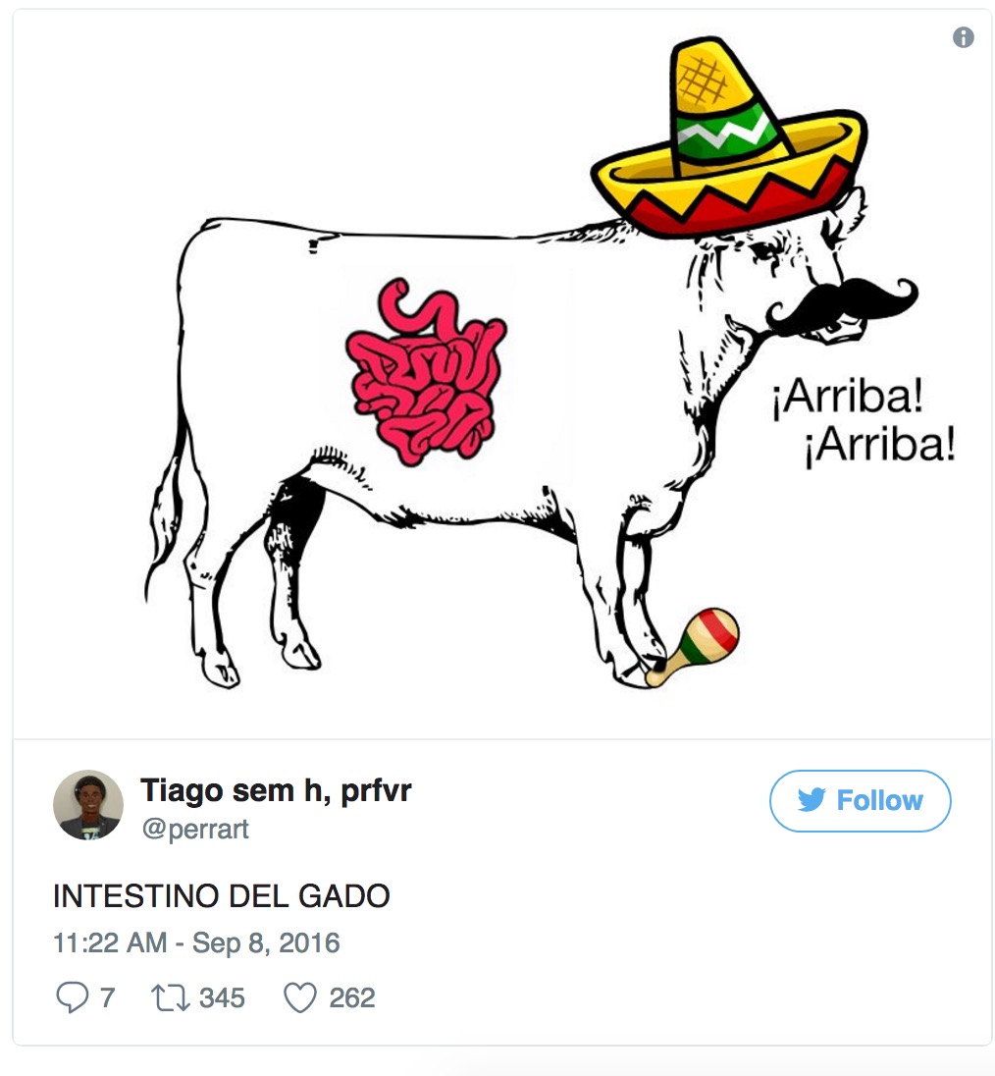Image resolution: width=995 pixels, height=1076 pixels.
Task: Click the Follow button
Action: (x=860, y=801)
